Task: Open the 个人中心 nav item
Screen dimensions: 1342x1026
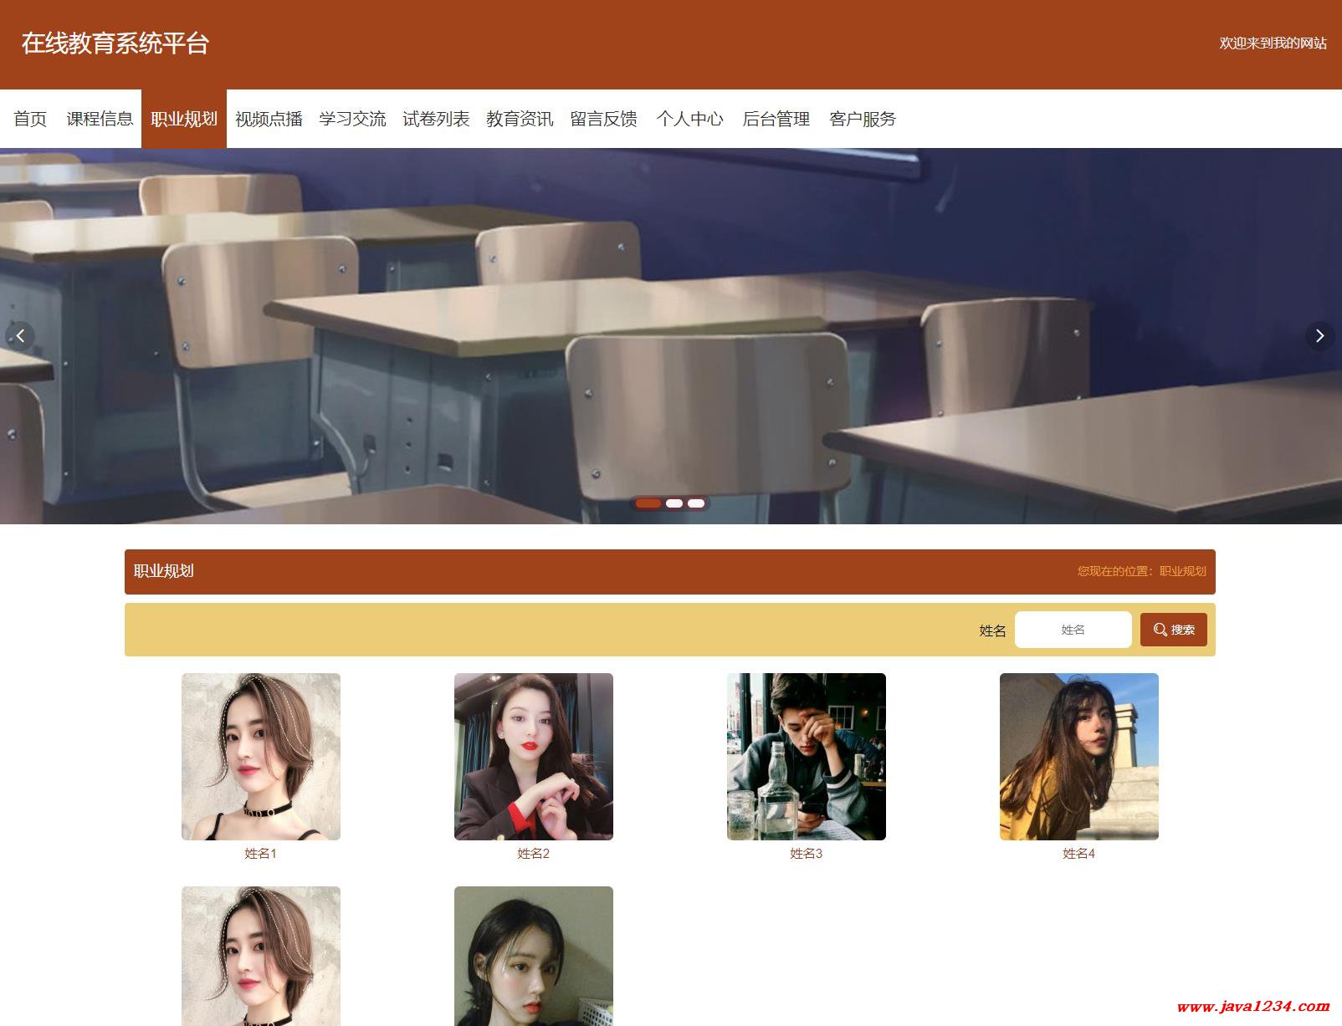Action: coord(689,119)
